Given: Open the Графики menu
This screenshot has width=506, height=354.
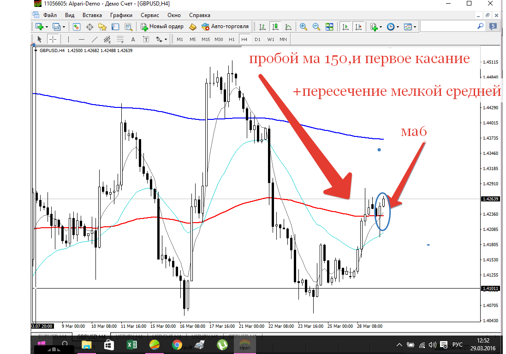Looking at the screenshot, I should click(121, 15).
